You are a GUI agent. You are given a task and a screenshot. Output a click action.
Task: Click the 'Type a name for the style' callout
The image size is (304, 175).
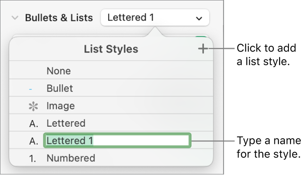(x=269, y=147)
